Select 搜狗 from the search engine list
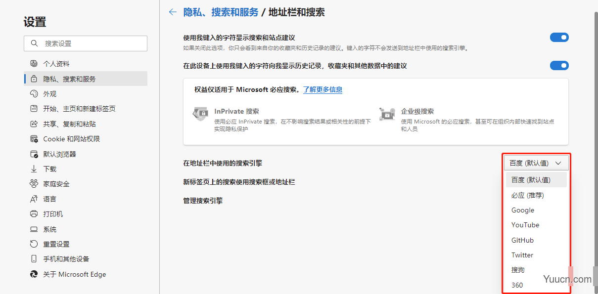Image resolution: width=598 pixels, height=294 pixels. [536, 270]
